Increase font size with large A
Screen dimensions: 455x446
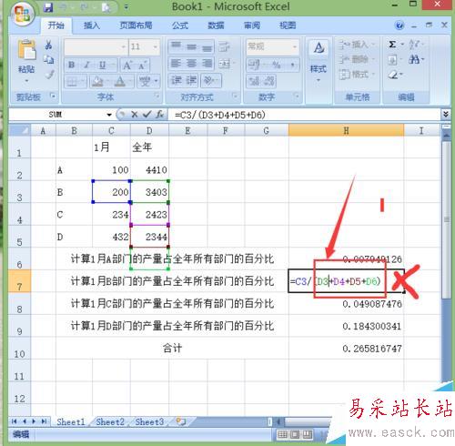click(x=126, y=65)
